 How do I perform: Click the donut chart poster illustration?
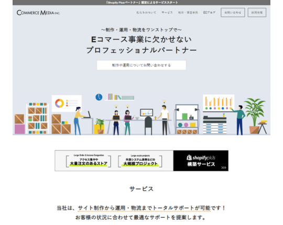pos(67,104)
